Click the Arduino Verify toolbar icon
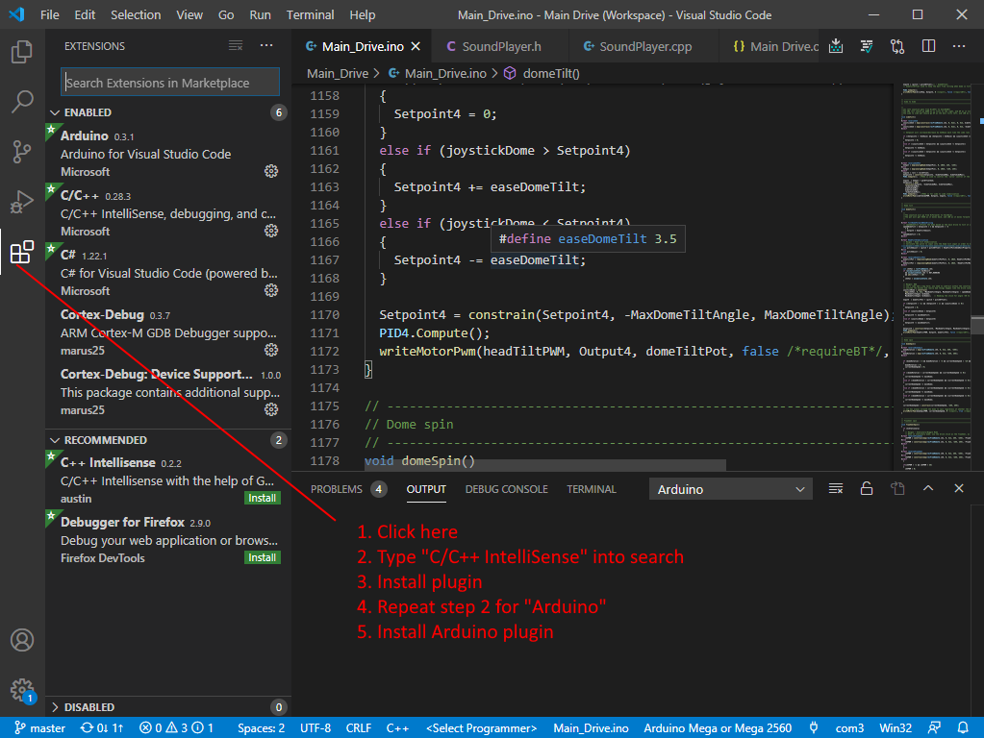Screen dimensions: 984x738 [x=867, y=46]
